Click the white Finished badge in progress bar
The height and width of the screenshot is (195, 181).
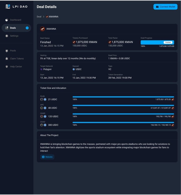pyautogui.click(x=168, y=43)
